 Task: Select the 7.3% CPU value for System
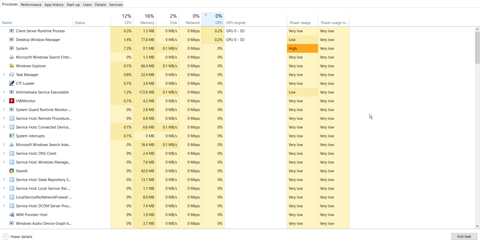point(127,48)
